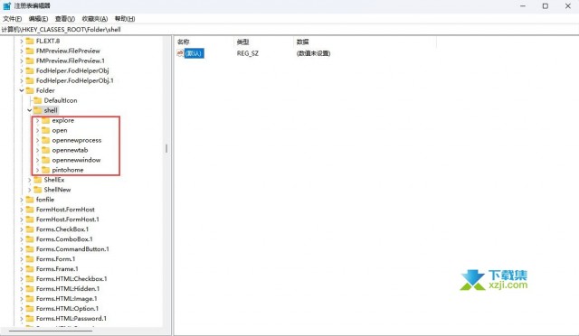Open the 文件(F) menu
This screenshot has height=336, width=579.
12,18
